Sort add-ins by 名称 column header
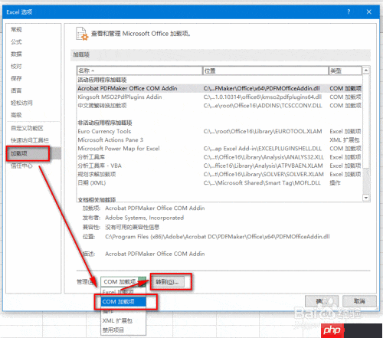 139,71
